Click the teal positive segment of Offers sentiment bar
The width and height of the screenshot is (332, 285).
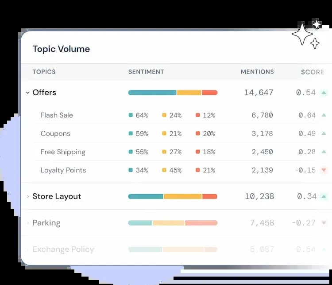[152, 93]
